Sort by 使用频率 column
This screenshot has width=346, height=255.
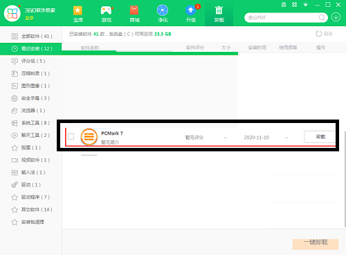[x=288, y=48]
